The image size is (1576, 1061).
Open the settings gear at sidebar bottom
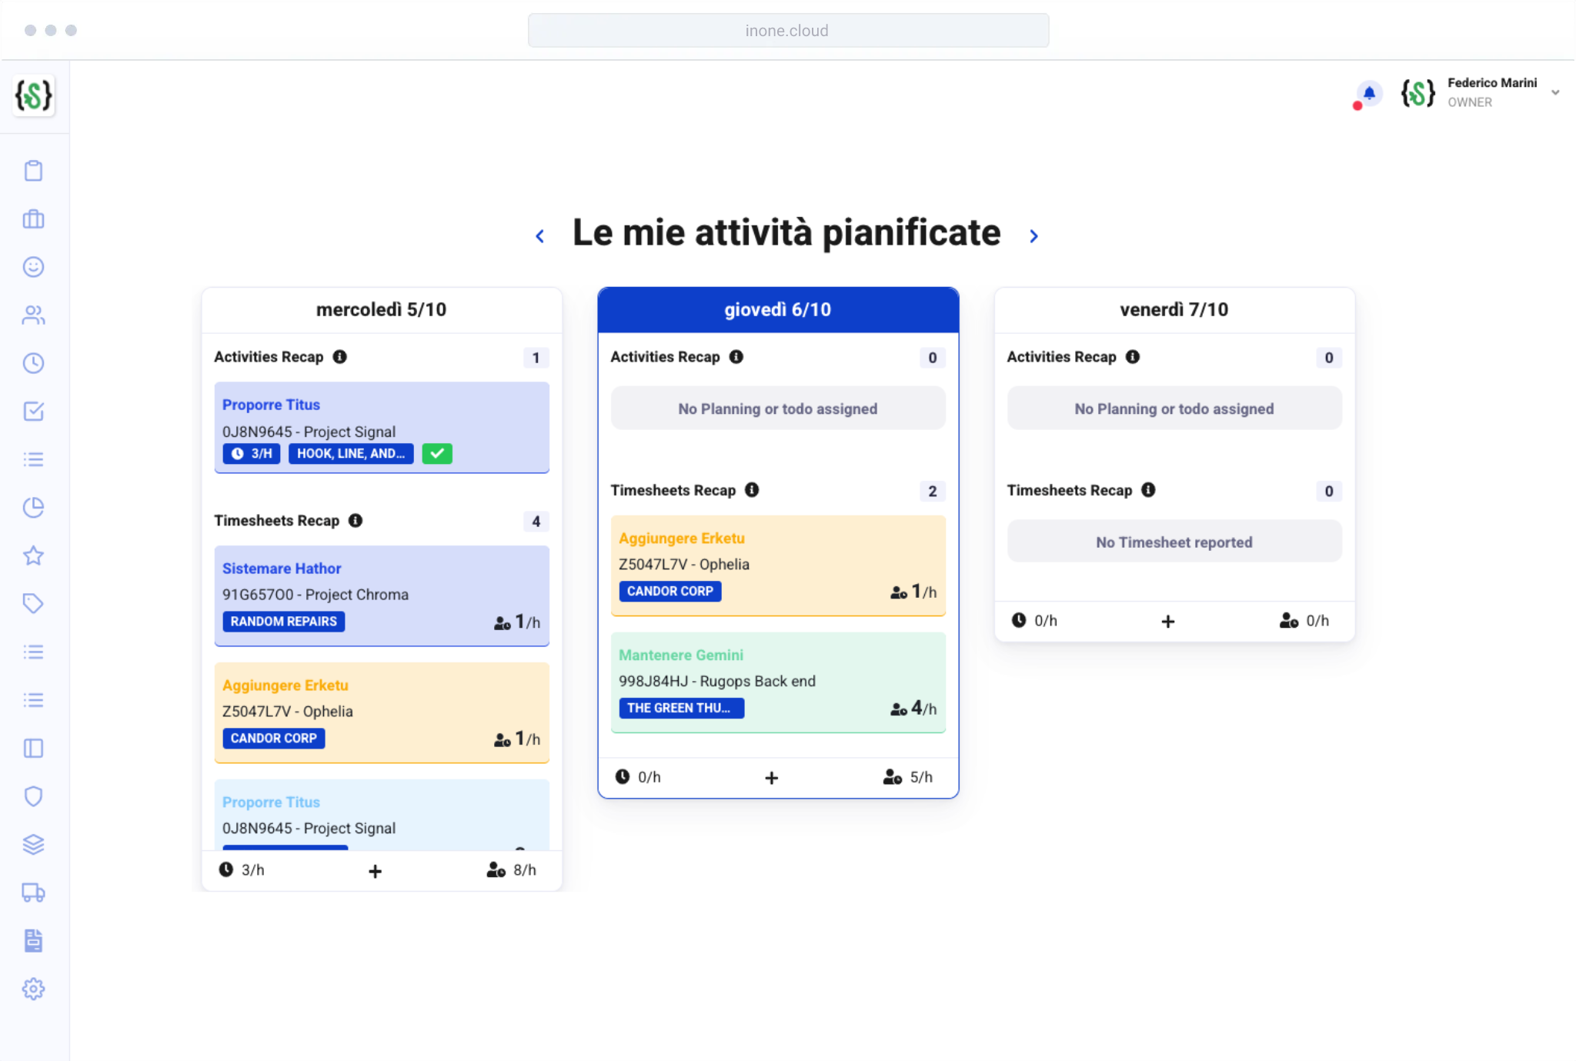pyautogui.click(x=33, y=989)
